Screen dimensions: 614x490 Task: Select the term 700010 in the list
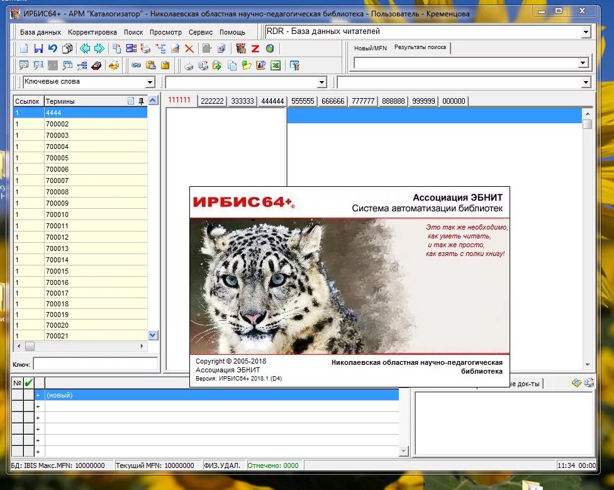81,214
